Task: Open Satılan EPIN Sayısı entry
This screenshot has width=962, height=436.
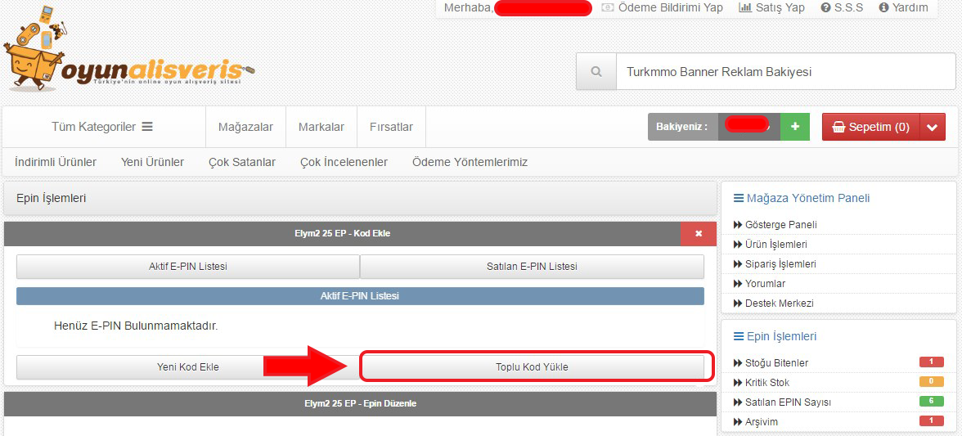Action: tap(782, 402)
